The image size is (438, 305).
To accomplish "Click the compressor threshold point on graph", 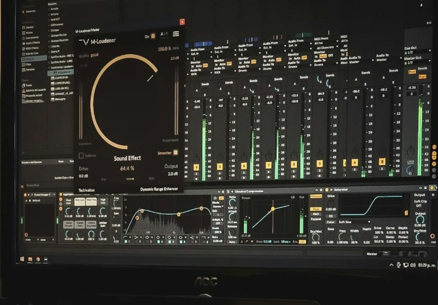I will click(x=272, y=209).
